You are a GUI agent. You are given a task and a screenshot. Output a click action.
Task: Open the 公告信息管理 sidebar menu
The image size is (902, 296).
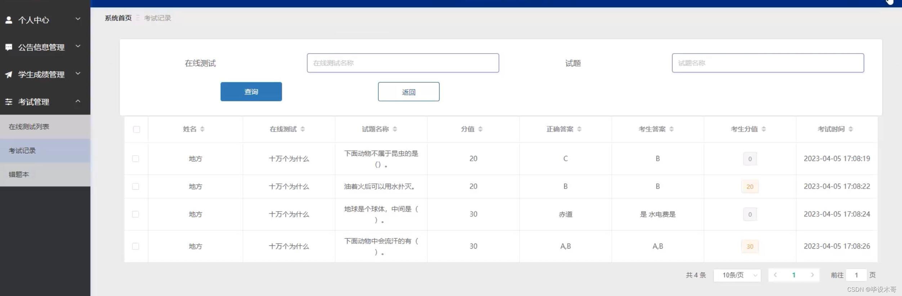click(x=45, y=47)
